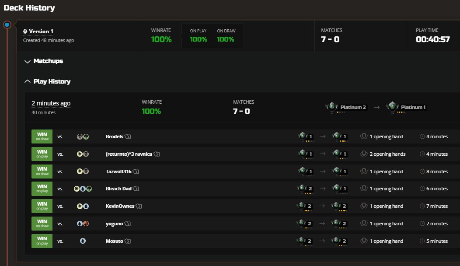This screenshot has width=460, height=266.
Task: Open deck icon next to Mosuto
Action: 128,241
